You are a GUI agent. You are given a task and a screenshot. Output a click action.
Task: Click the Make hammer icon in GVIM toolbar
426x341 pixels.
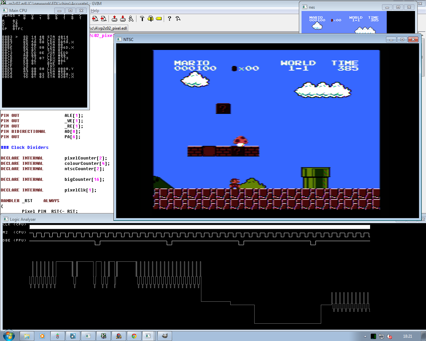click(x=142, y=19)
